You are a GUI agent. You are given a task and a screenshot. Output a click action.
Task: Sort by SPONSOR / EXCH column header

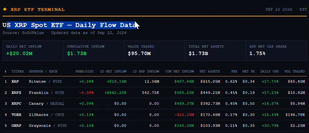[43, 71]
